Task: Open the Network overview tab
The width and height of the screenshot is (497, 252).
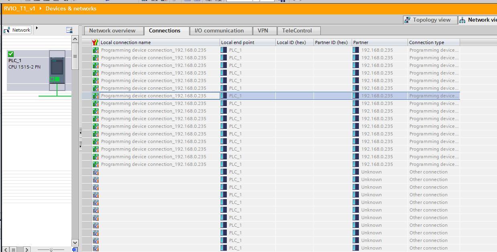Action: click(112, 31)
